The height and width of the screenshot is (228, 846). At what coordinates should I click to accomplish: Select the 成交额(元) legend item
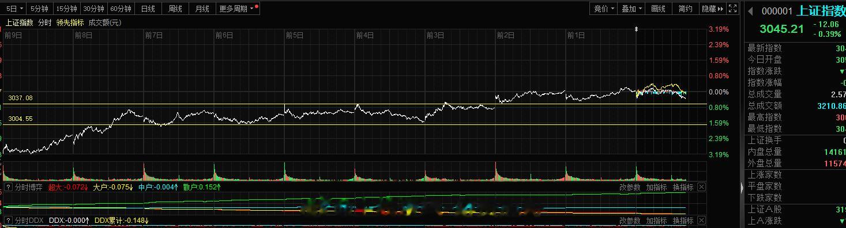point(105,22)
